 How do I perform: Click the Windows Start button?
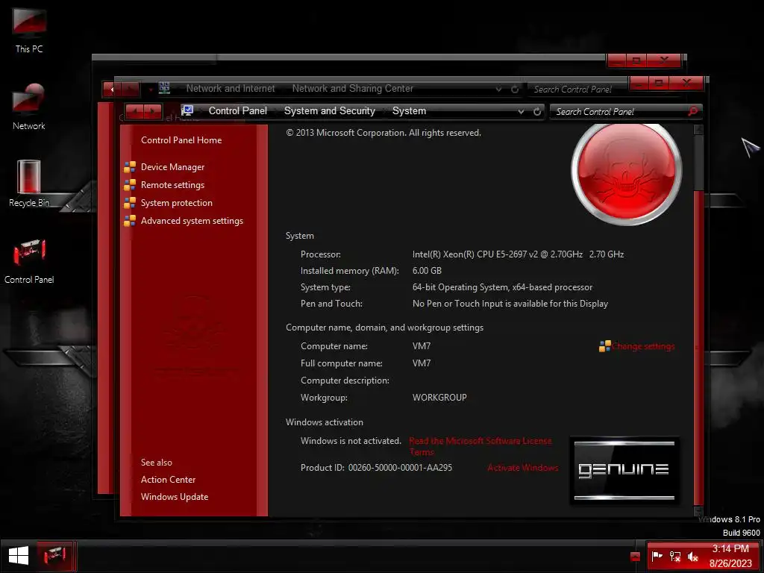[19, 555]
